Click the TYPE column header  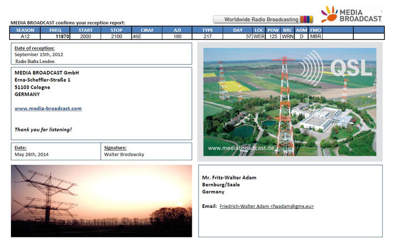tap(207, 30)
